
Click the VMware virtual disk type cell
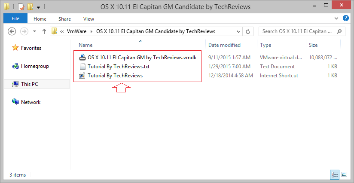[x=281, y=58]
